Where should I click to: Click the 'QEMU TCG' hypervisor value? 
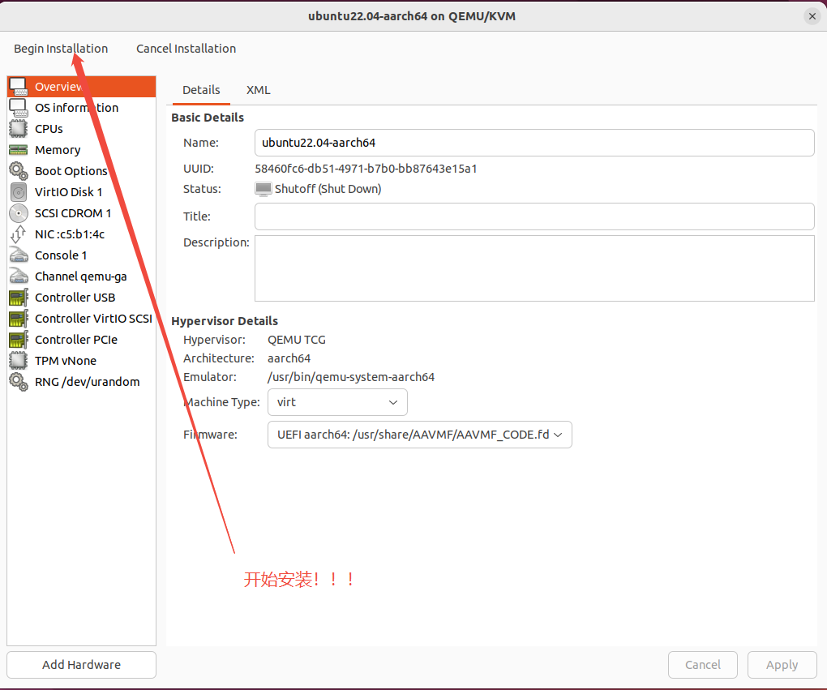point(297,341)
